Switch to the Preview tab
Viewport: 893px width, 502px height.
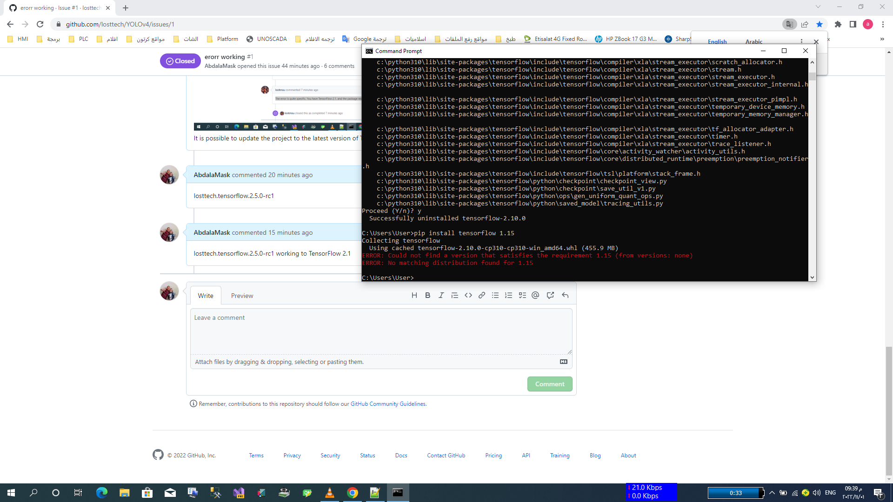pos(242,295)
